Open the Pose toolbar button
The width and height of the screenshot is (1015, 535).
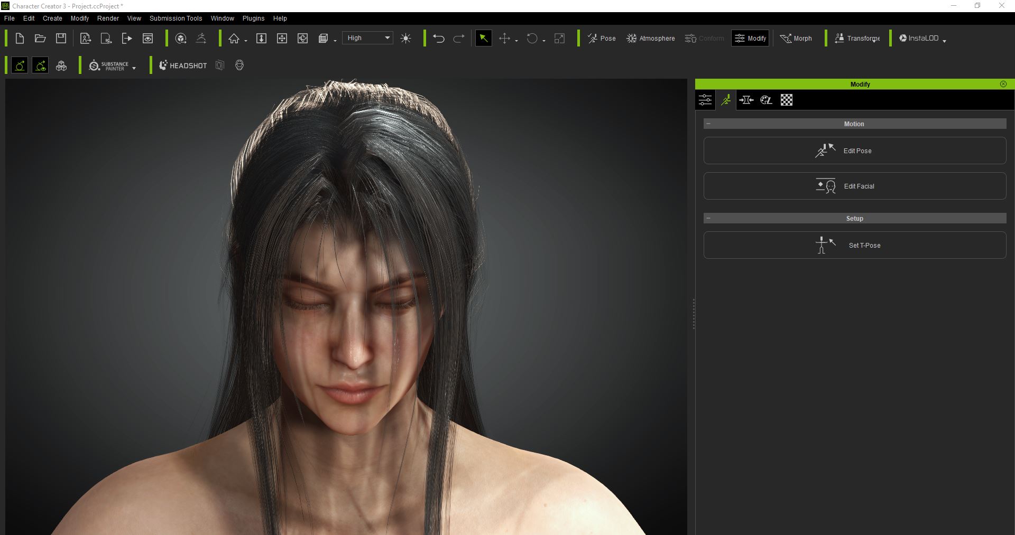602,38
